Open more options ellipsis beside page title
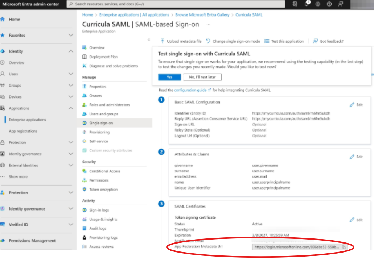Image resolution: width=374 pixels, height=258 pixels. [208, 25]
